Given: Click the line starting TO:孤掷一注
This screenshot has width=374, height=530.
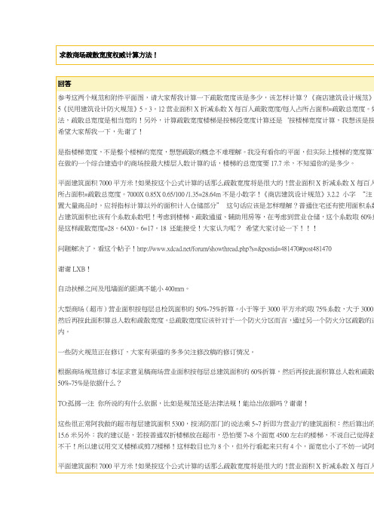Looking at the screenshot, I should [x=183, y=404].
